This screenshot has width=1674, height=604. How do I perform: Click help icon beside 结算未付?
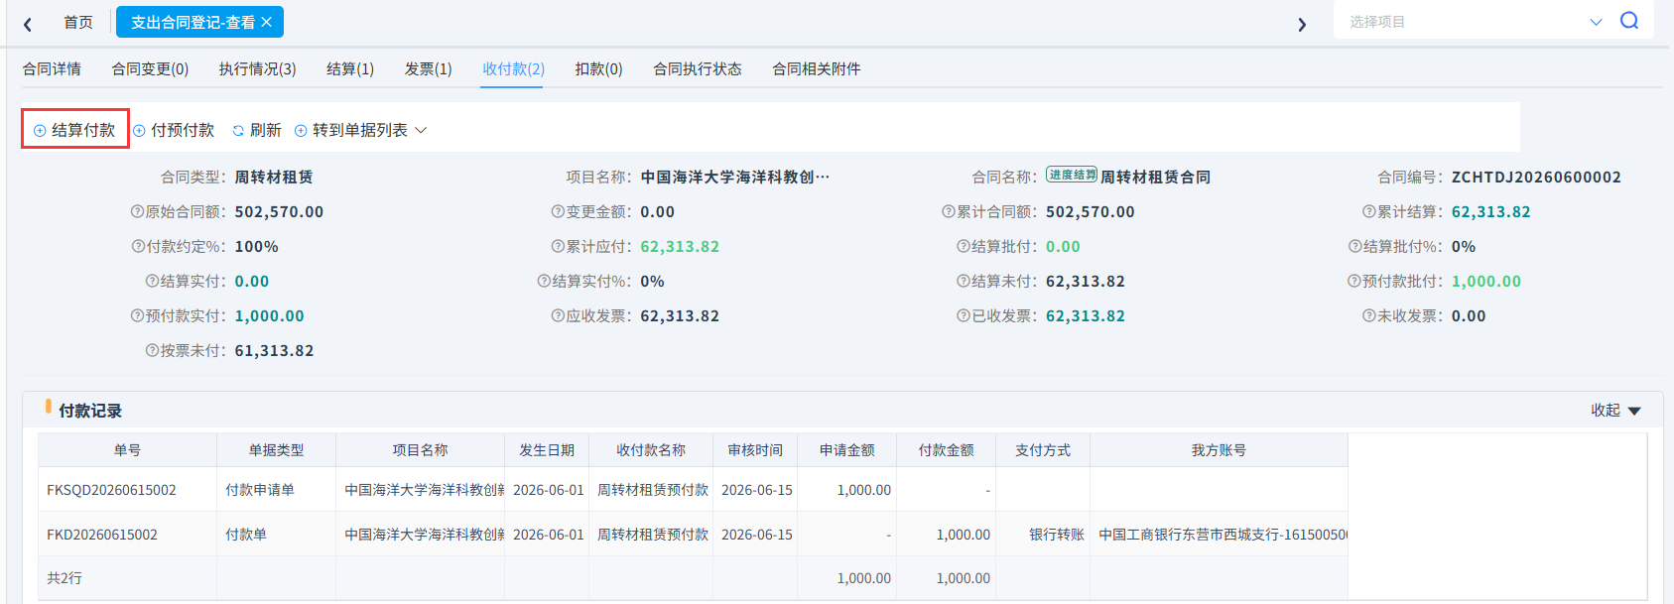pyautogui.click(x=964, y=282)
